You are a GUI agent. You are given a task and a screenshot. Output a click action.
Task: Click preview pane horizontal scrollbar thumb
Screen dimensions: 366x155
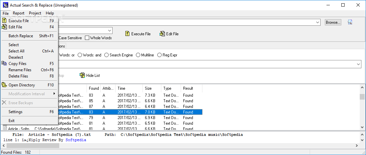(33, 145)
